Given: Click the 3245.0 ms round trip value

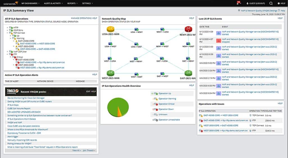Looking at the screenshot, I should (x=270, y=130).
